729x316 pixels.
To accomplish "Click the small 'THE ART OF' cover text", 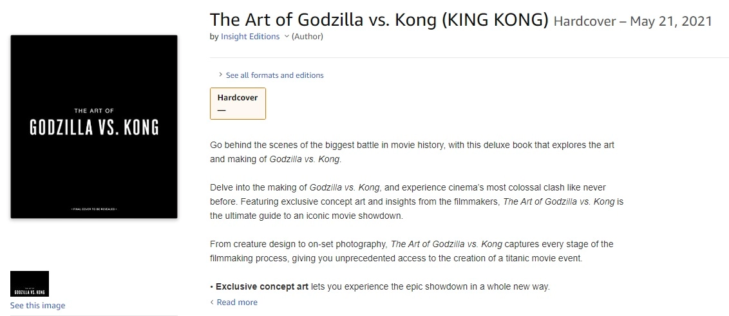I will pyautogui.click(x=95, y=111).
